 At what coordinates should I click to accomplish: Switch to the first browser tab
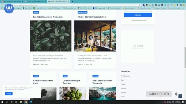(x=12, y=2)
